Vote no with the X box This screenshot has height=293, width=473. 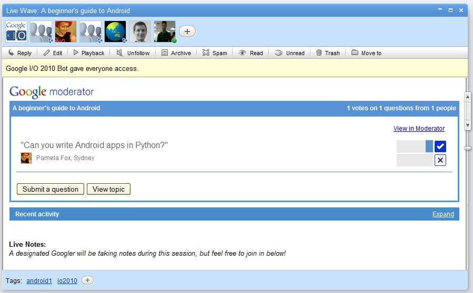440,160
